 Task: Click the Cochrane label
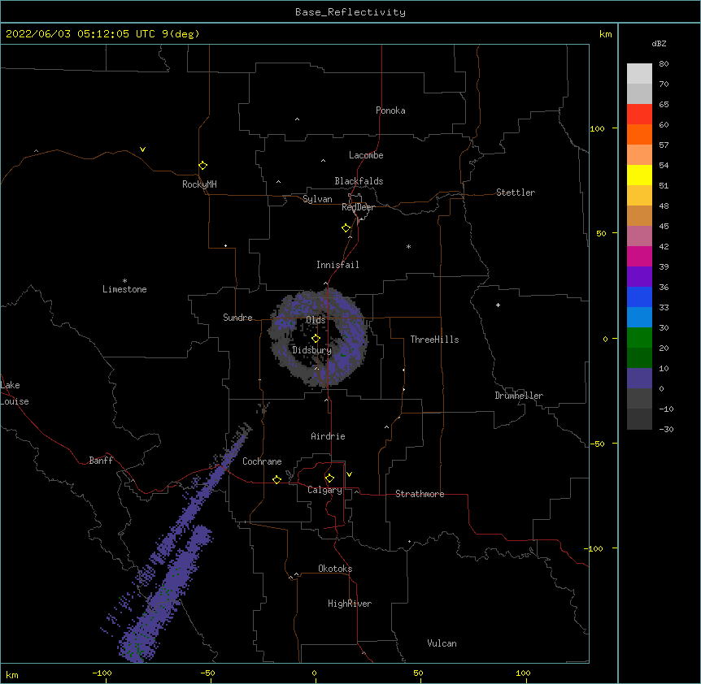[262, 461]
